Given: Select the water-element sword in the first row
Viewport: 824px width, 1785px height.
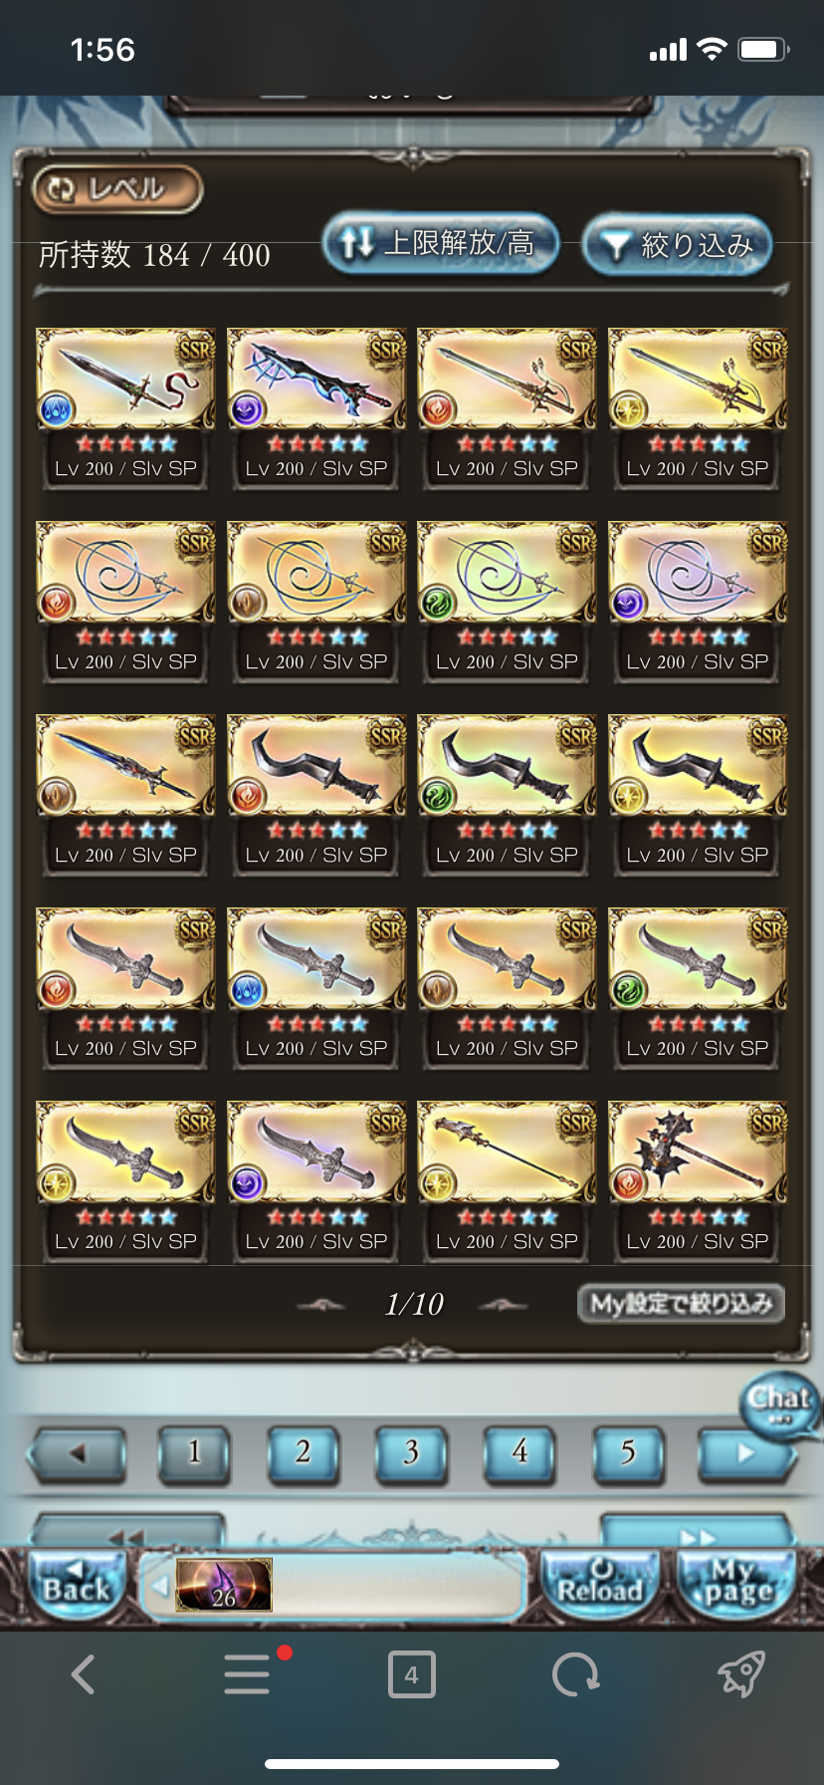Looking at the screenshot, I should (x=125, y=408).
